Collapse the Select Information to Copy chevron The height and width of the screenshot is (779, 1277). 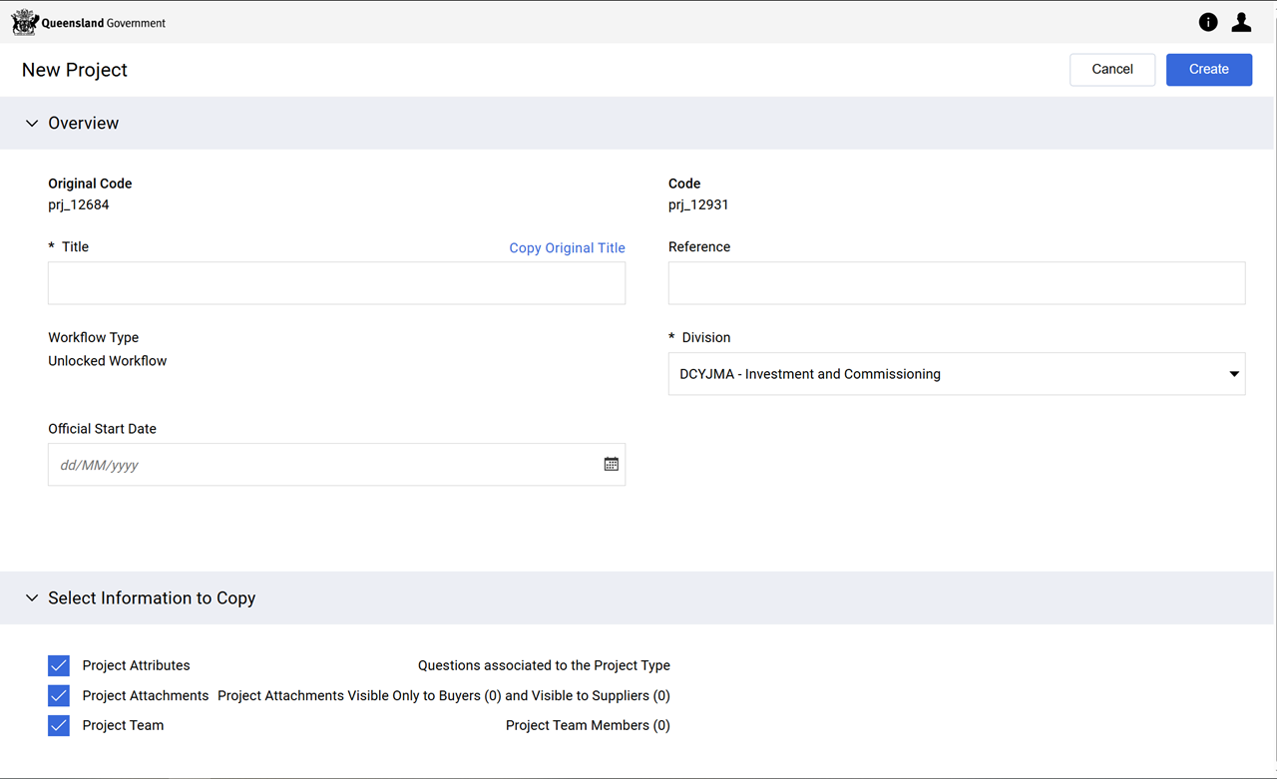pos(32,598)
